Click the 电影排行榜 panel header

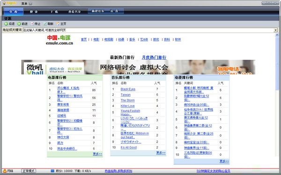[75, 77]
